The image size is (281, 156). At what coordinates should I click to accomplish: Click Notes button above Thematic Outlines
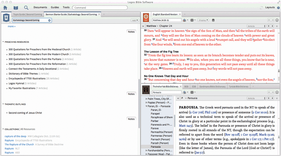(x=131, y=94)
